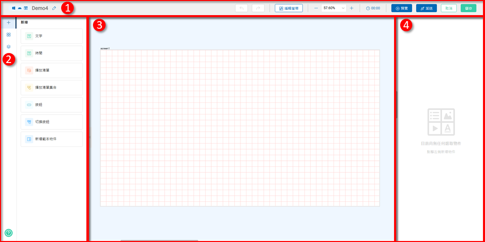Click the redo arrow button
Viewport: 485px width, 242px height.
[258, 9]
